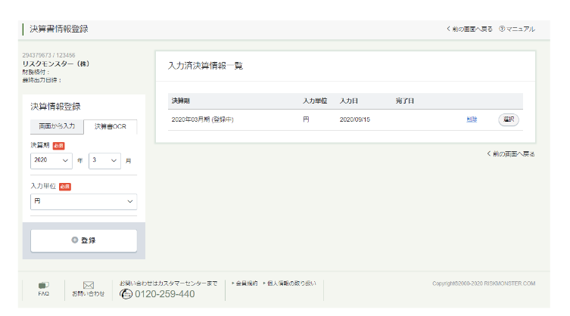This screenshot has height=316, width=570.
Task: Click the 2020年03月期 (登録中) table entry
Action: pos(202,119)
